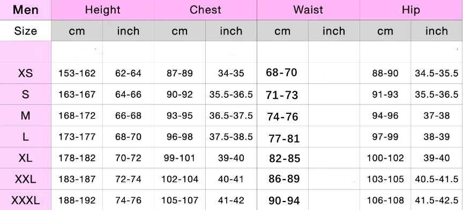Select chest value 35.5-36.5 inch
The image size is (463, 210).
point(231,94)
